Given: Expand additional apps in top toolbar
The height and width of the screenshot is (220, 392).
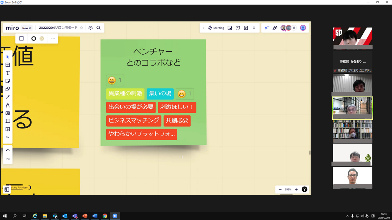Looking at the screenshot, I should click(x=254, y=28).
